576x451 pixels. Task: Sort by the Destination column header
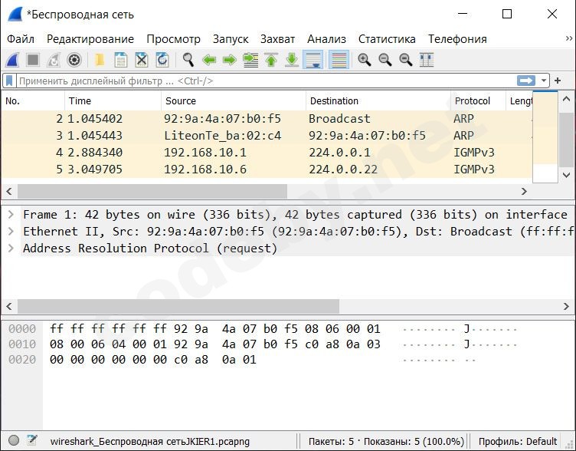378,100
